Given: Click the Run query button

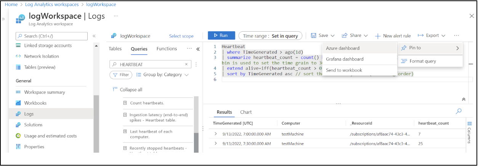Looking at the screenshot, I should click(221, 35).
